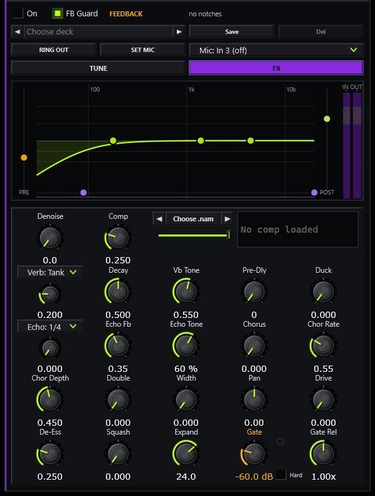Go to next deck with right arrow
The height and width of the screenshot is (496, 375).
(179, 31)
